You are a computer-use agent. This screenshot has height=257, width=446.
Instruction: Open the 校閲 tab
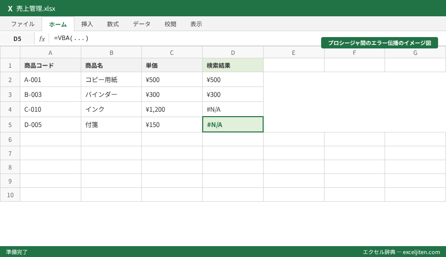pos(170,24)
